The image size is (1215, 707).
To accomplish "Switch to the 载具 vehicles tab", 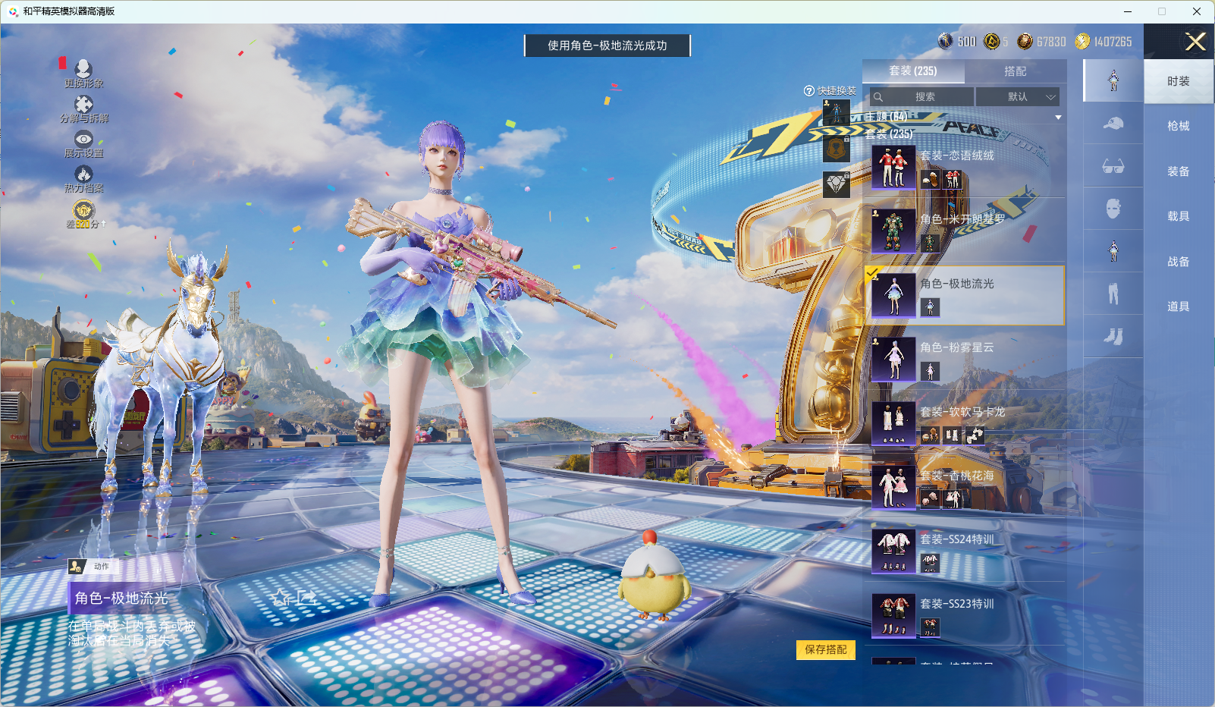I will [x=1179, y=216].
